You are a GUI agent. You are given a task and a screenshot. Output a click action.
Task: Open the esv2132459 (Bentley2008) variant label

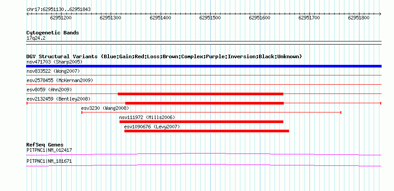pos(58,99)
